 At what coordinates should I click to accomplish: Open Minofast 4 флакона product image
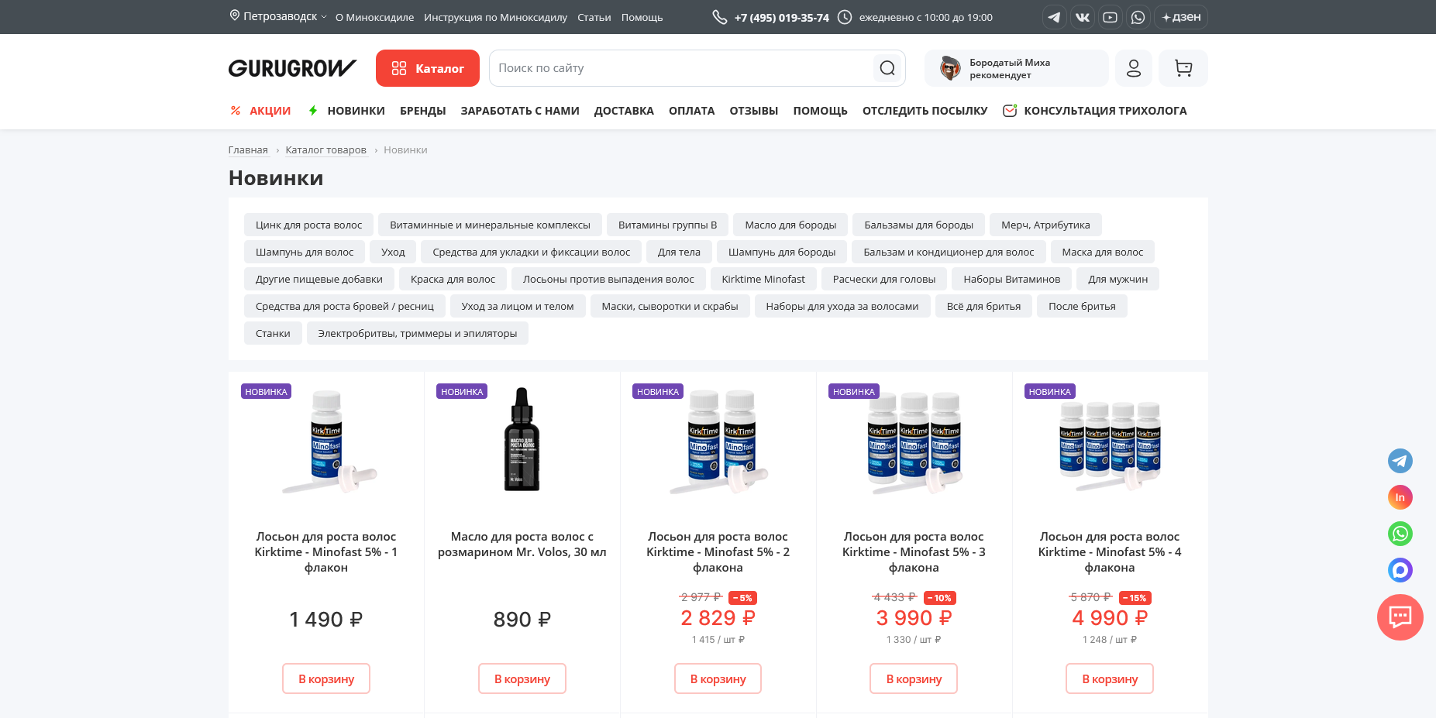point(1110,445)
